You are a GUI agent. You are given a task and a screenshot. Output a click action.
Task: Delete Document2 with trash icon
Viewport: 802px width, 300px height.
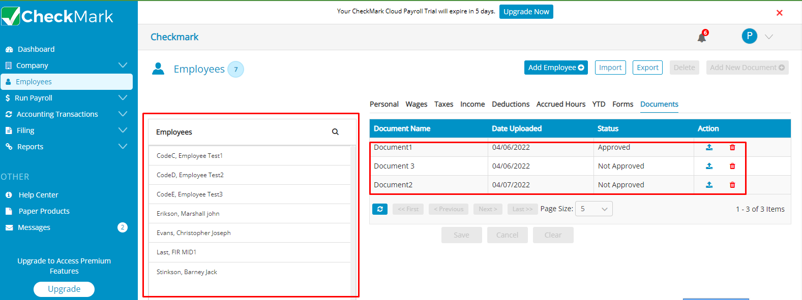point(732,185)
